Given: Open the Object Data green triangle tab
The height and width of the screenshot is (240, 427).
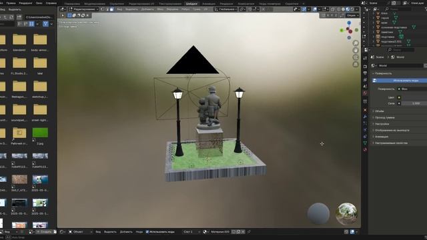Looking at the screenshot, I should pos(365,143).
